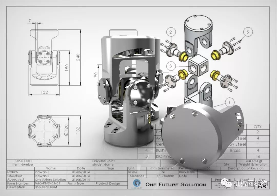
Task: Select the 132 width dimension under front view
Action: pos(44,92)
